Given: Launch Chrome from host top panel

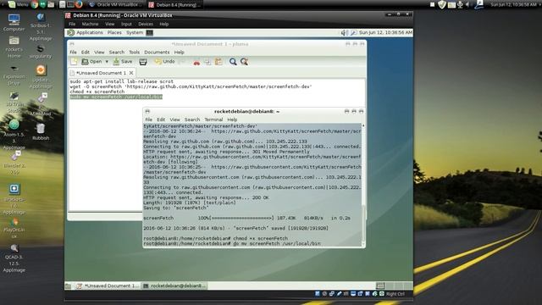Looking at the screenshot, I should pos(35,4).
